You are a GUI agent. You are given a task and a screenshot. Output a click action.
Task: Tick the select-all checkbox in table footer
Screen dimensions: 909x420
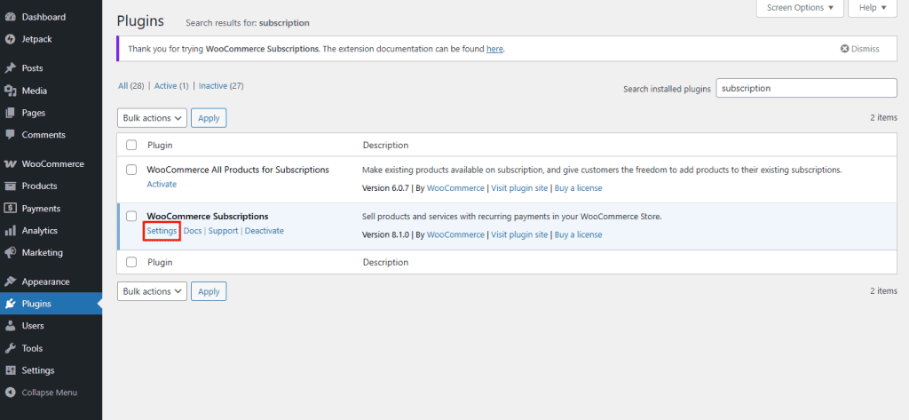pyautogui.click(x=131, y=262)
